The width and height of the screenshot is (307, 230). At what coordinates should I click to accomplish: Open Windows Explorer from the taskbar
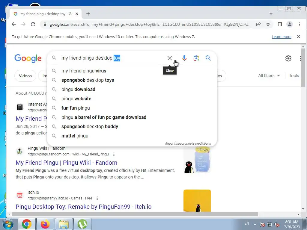coord(64,224)
